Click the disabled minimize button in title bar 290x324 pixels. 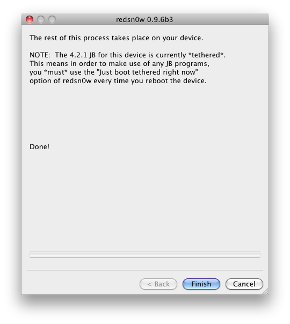[x=41, y=19]
